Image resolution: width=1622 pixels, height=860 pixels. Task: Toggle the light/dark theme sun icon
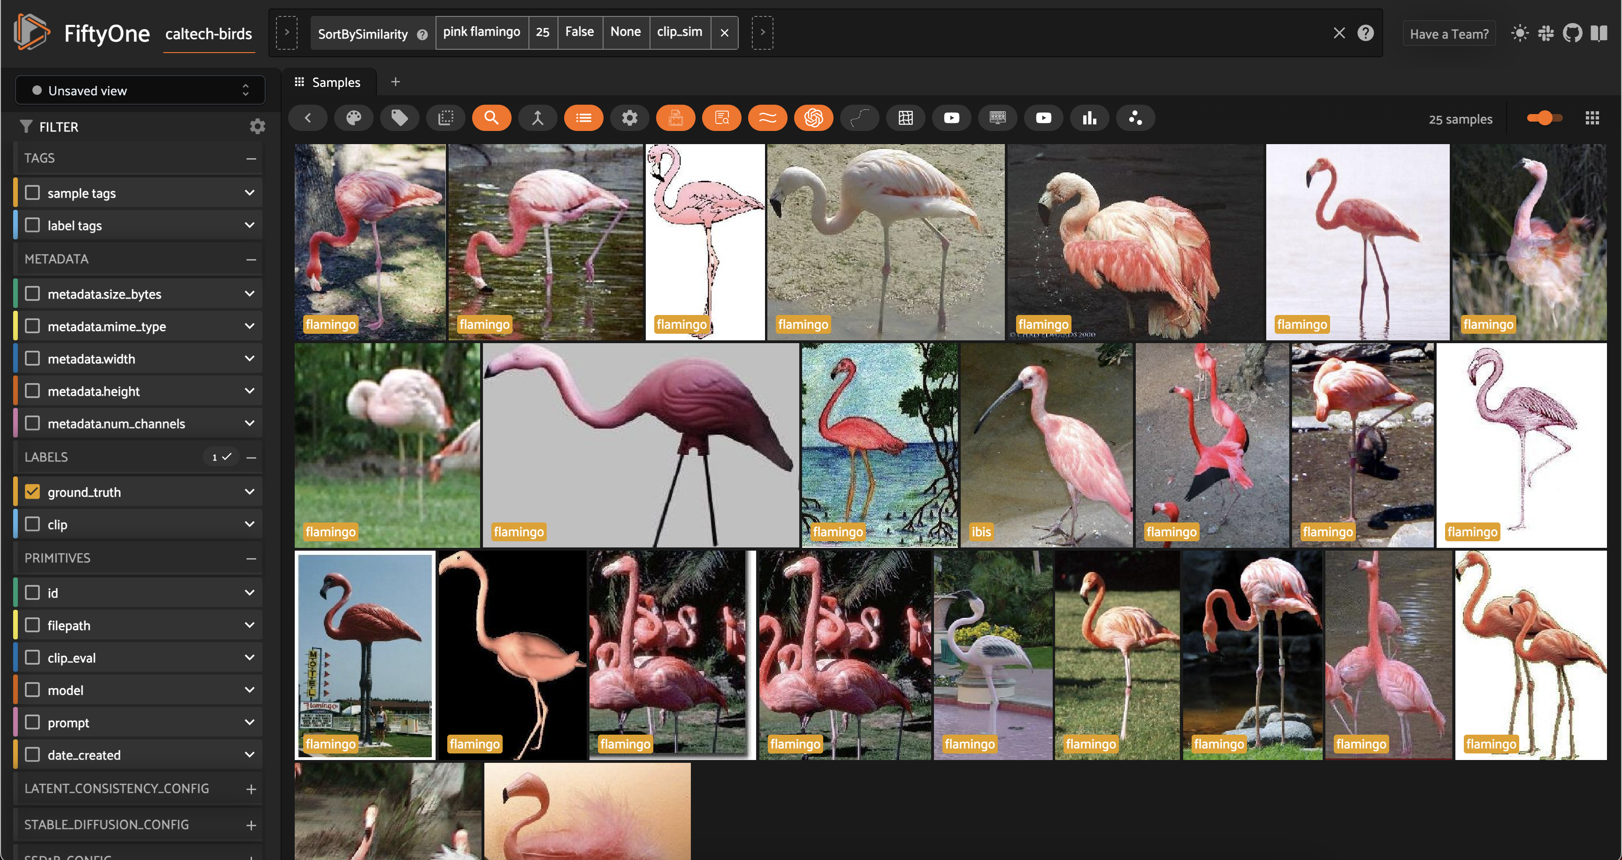1519,33
